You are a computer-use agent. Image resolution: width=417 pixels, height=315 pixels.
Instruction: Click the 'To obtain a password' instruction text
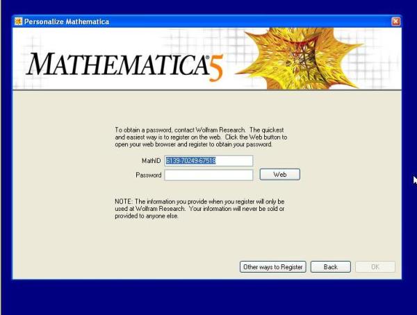201,137
